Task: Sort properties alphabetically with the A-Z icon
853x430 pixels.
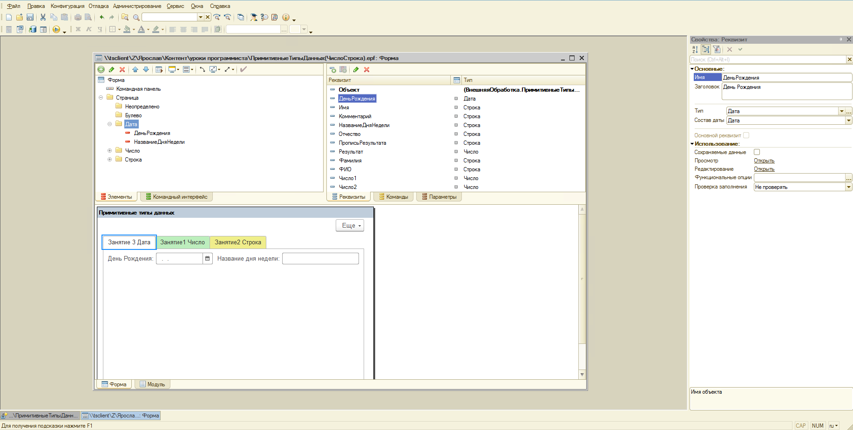Action: [695, 49]
